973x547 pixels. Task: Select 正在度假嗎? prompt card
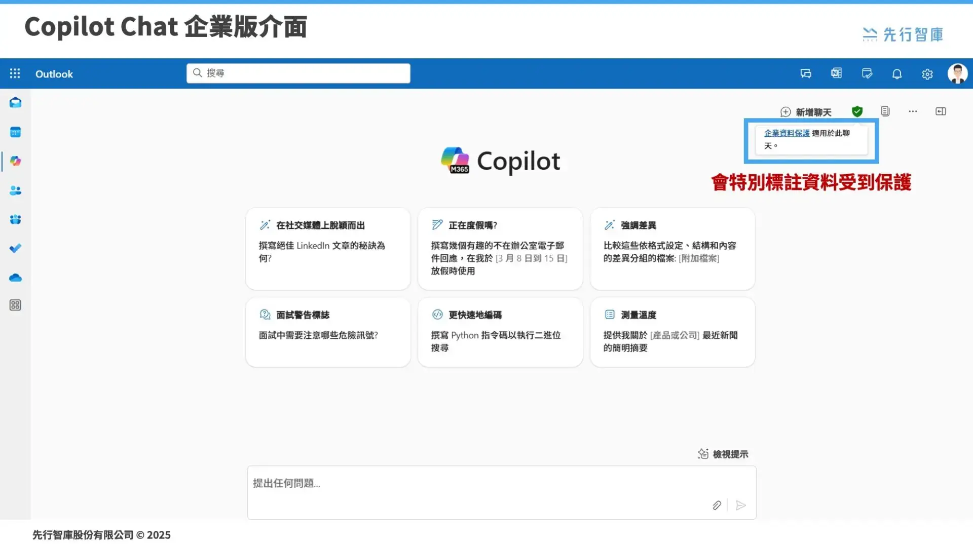pos(500,249)
